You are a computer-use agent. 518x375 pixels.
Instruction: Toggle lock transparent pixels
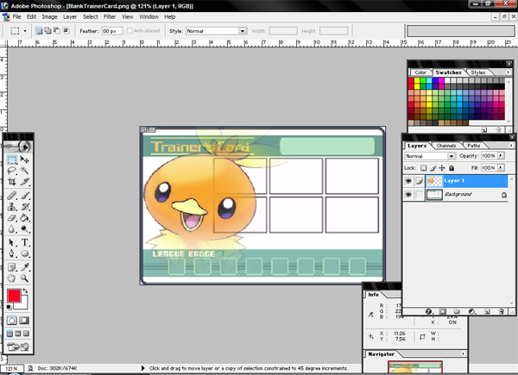424,168
